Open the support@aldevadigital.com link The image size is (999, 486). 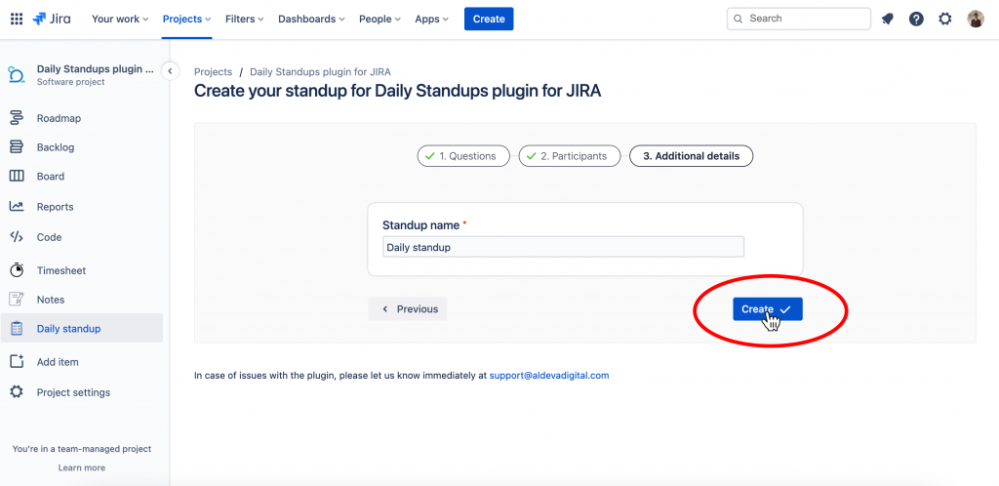click(x=549, y=376)
